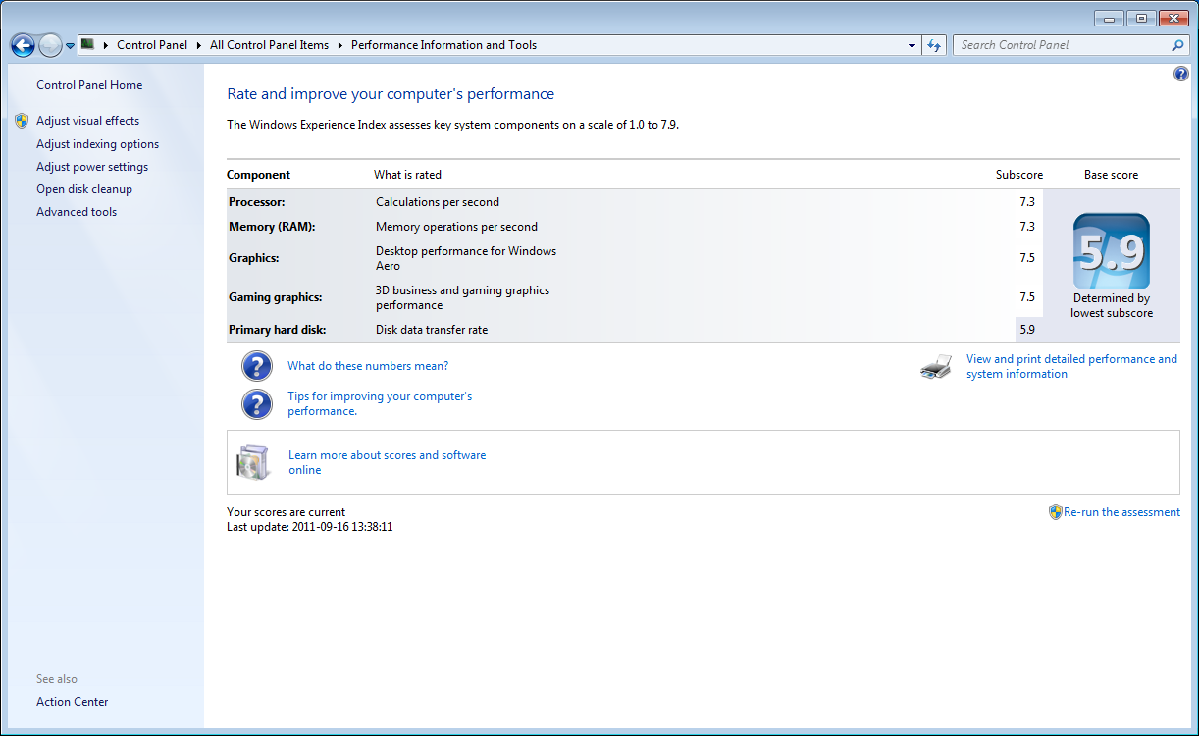Screen dimensions: 1199x736
Task: Open disk cleanup from sidebar
Action: (x=84, y=189)
